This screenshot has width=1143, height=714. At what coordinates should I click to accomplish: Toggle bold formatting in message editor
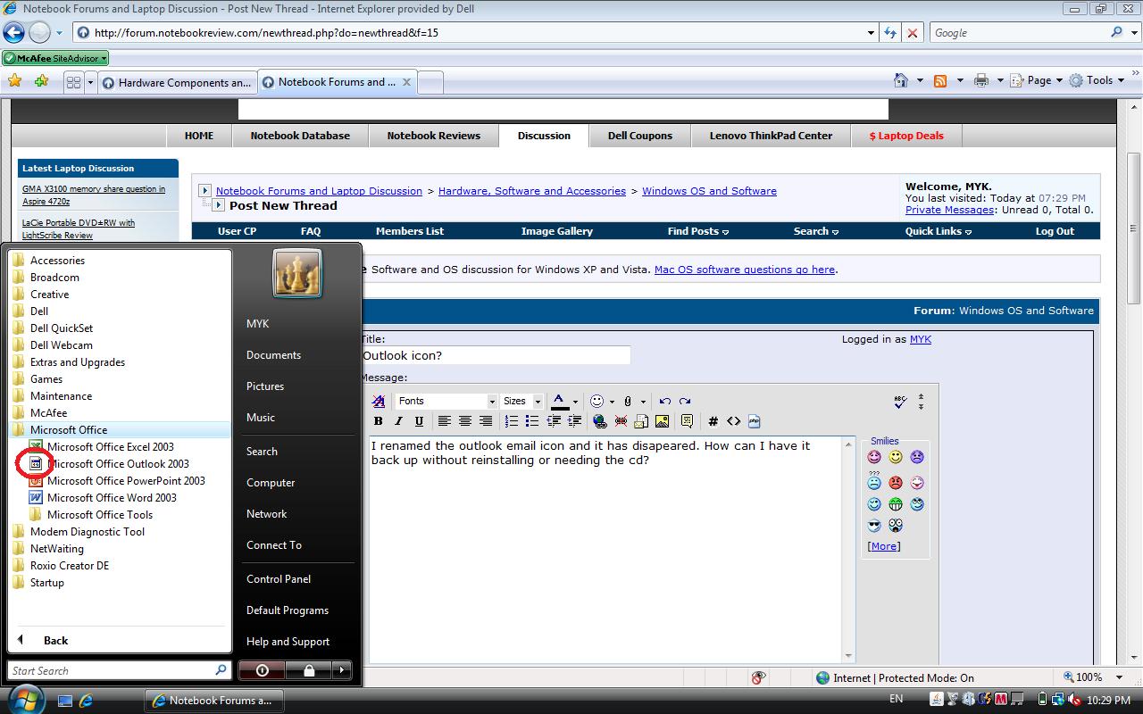pyautogui.click(x=379, y=421)
